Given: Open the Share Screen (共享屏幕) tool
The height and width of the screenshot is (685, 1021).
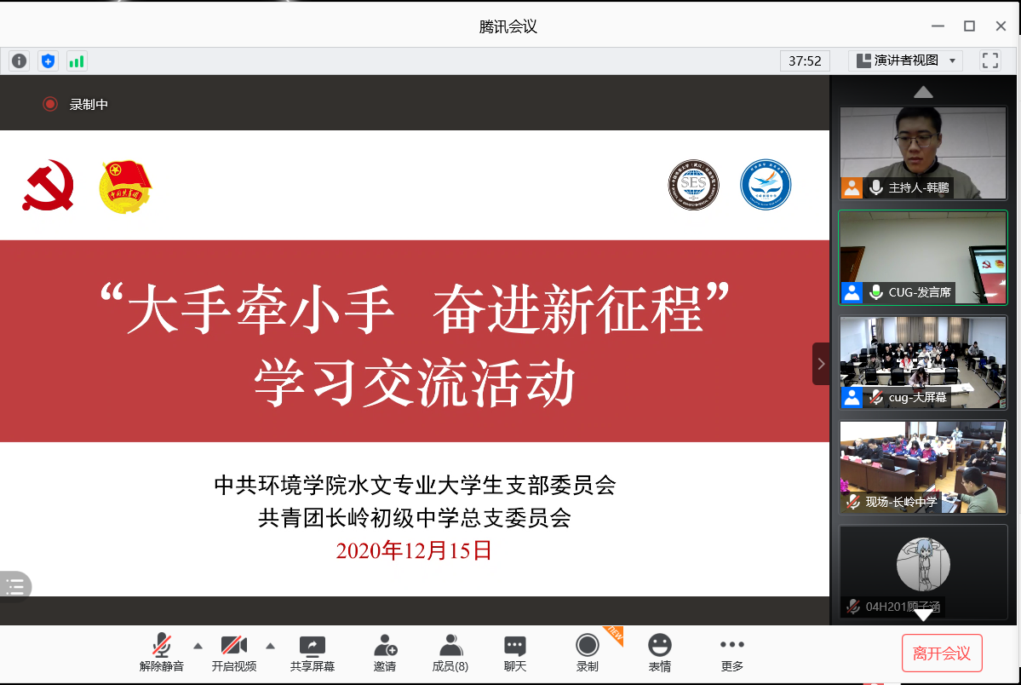Looking at the screenshot, I should (312, 653).
